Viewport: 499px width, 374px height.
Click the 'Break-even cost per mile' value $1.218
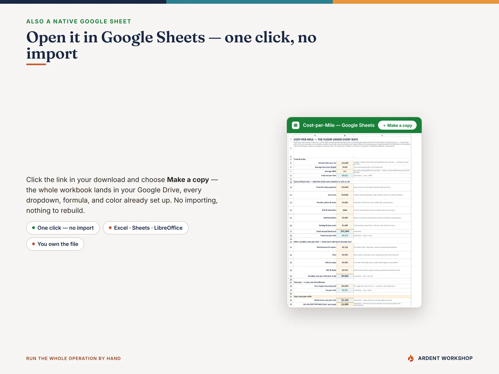tap(345, 300)
